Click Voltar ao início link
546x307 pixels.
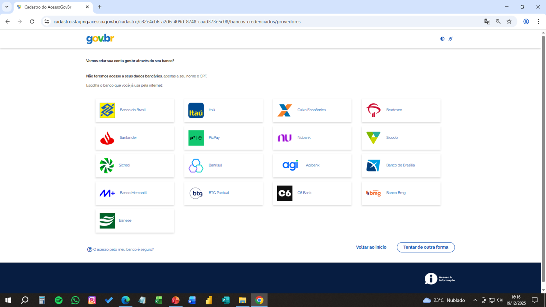tap(371, 247)
